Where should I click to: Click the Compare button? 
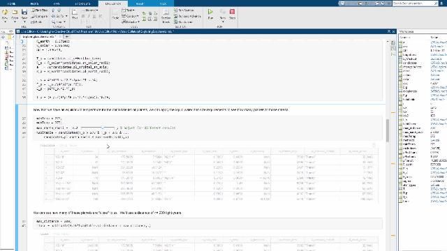tap(39, 16)
